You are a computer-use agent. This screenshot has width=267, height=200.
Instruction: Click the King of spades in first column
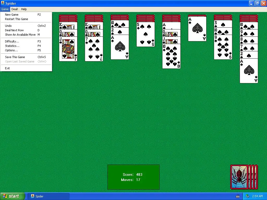point(68,26)
